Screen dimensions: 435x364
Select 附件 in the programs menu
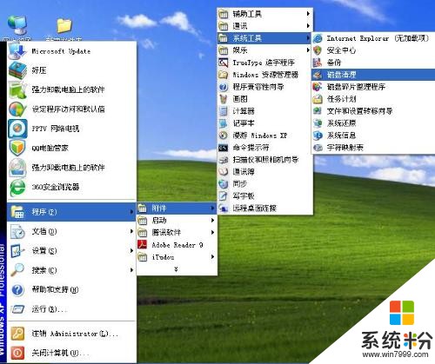(x=177, y=208)
